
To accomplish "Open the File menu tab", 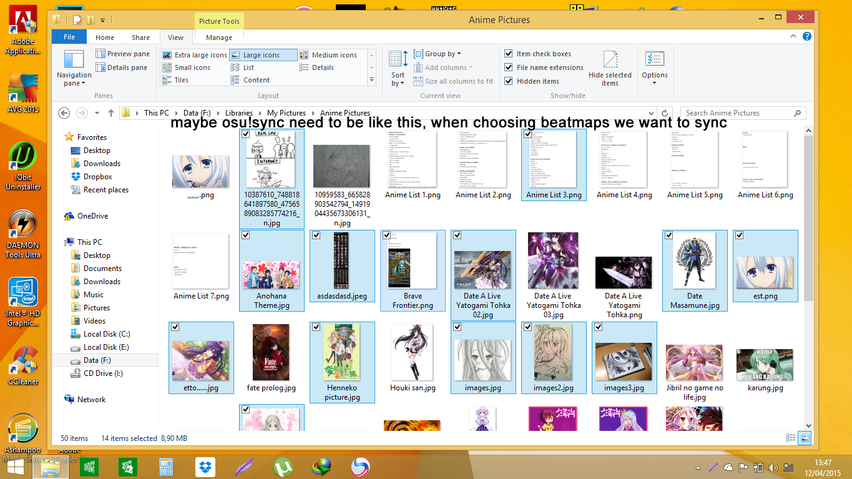I will [69, 37].
